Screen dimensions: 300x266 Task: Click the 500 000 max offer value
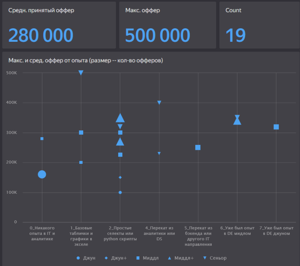157,35
